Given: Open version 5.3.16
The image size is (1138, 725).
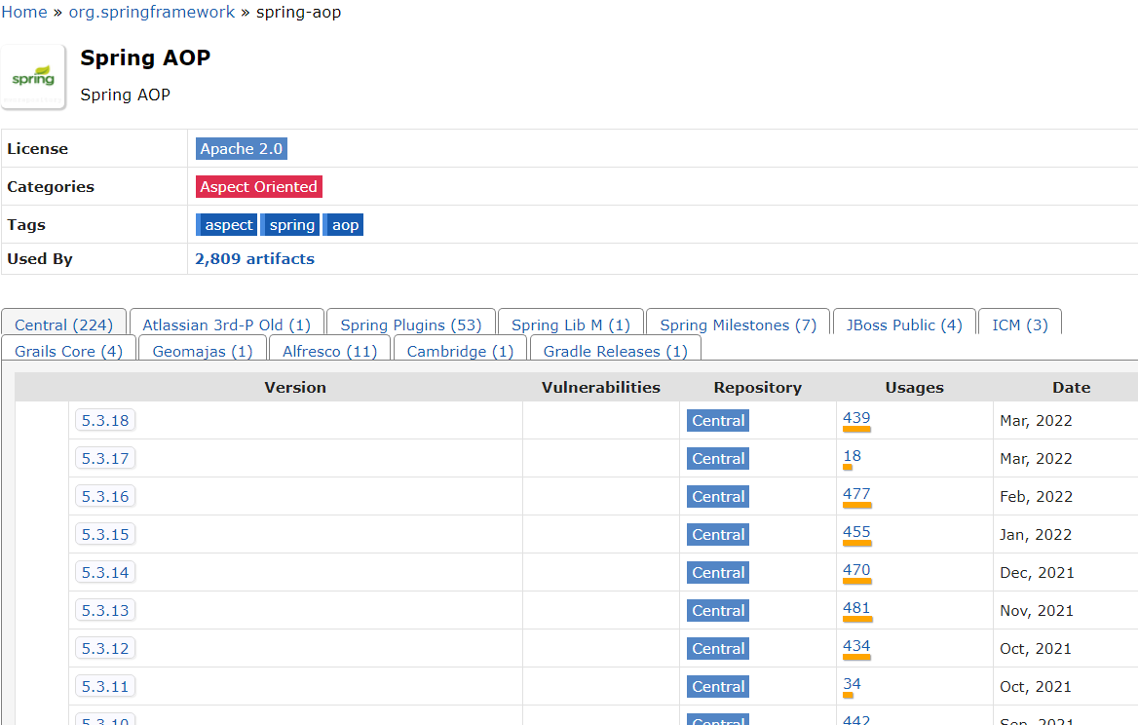Looking at the screenshot, I should (x=105, y=496).
